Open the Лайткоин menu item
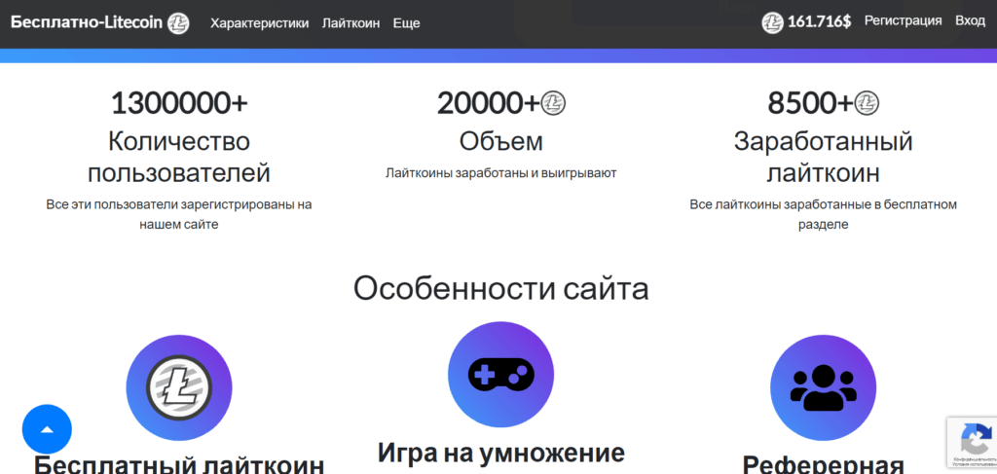This screenshot has width=997, height=474. pyautogui.click(x=351, y=23)
